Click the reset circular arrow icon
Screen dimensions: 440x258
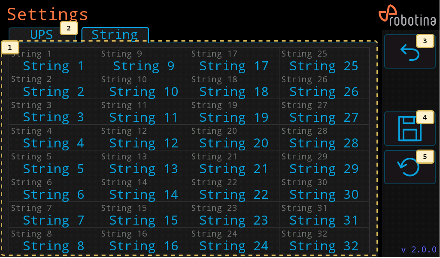[410, 167]
